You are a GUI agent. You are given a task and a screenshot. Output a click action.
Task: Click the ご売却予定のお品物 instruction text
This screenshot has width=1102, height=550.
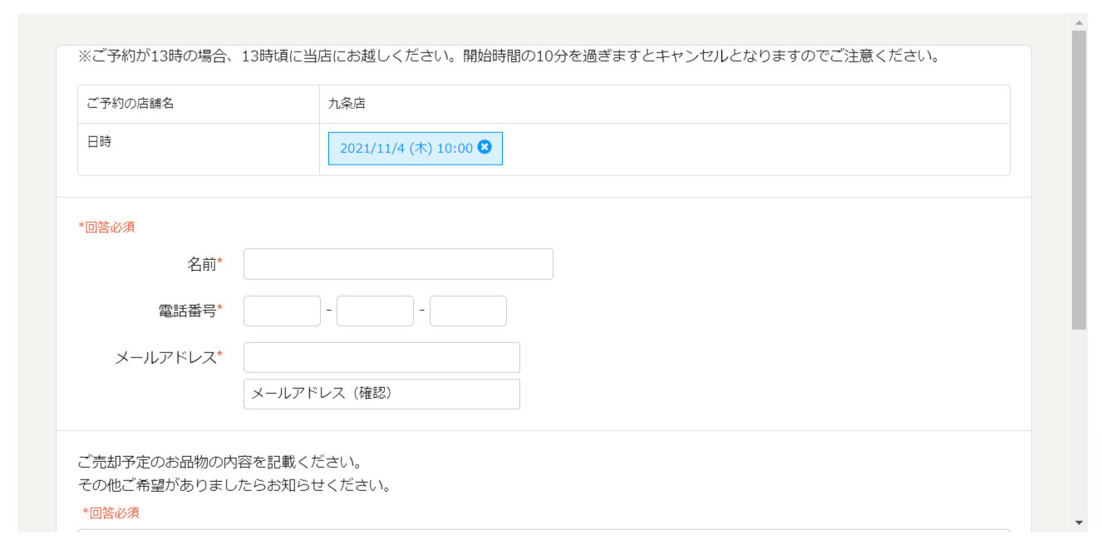(219, 461)
